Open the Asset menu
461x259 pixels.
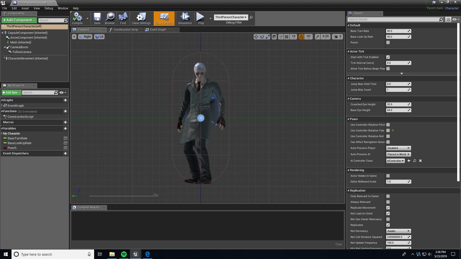click(25, 8)
